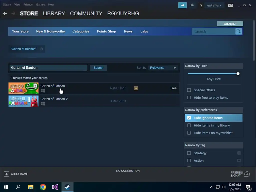Check the Action tag filter
Screen dimensions: 256x192
point(189,160)
